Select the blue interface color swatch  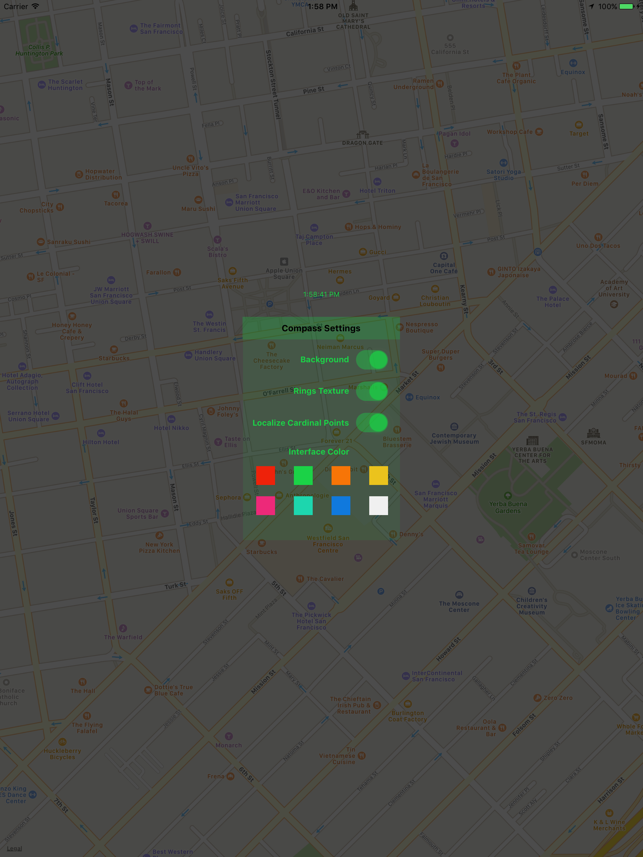pyautogui.click(x=341, y=506)
